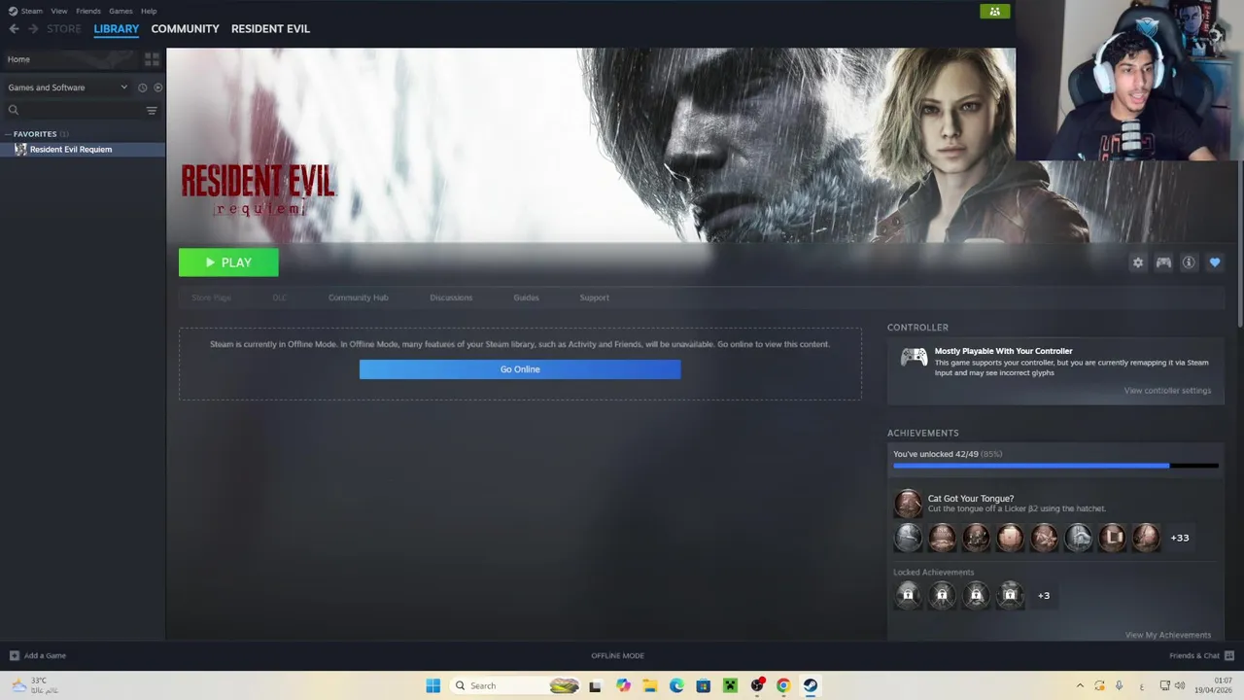Open the advanced filter icon beside the search box
Viewport: 1244px width, 700px height.
152,110
